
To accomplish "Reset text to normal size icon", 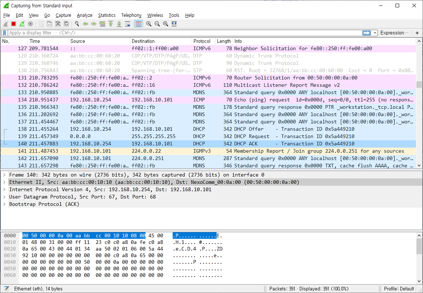I will (166, 24).
